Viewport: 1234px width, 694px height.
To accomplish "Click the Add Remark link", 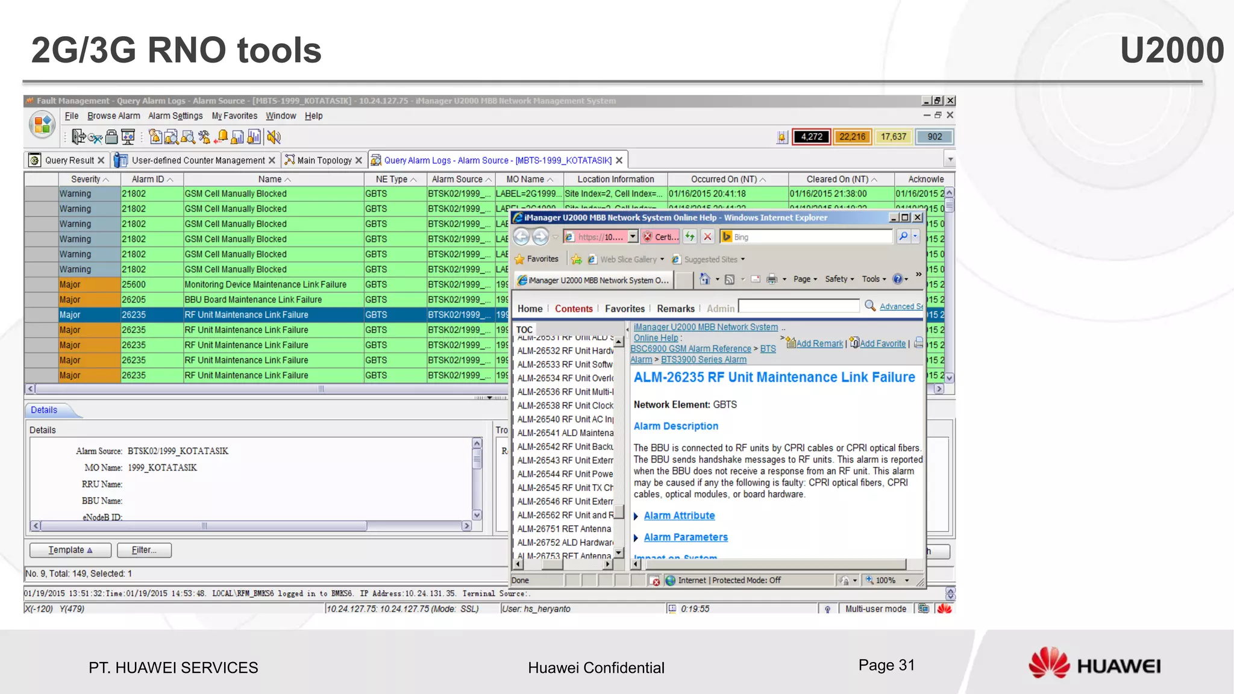I will point(819,343).
